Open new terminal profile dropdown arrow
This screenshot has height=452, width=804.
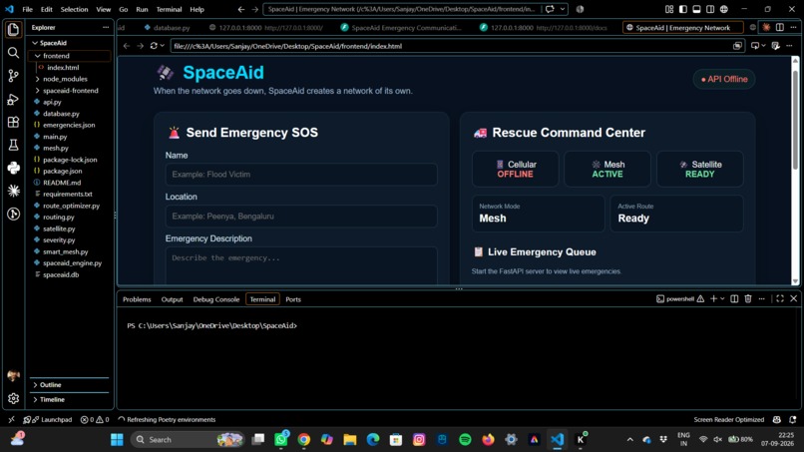pos(722,298)
